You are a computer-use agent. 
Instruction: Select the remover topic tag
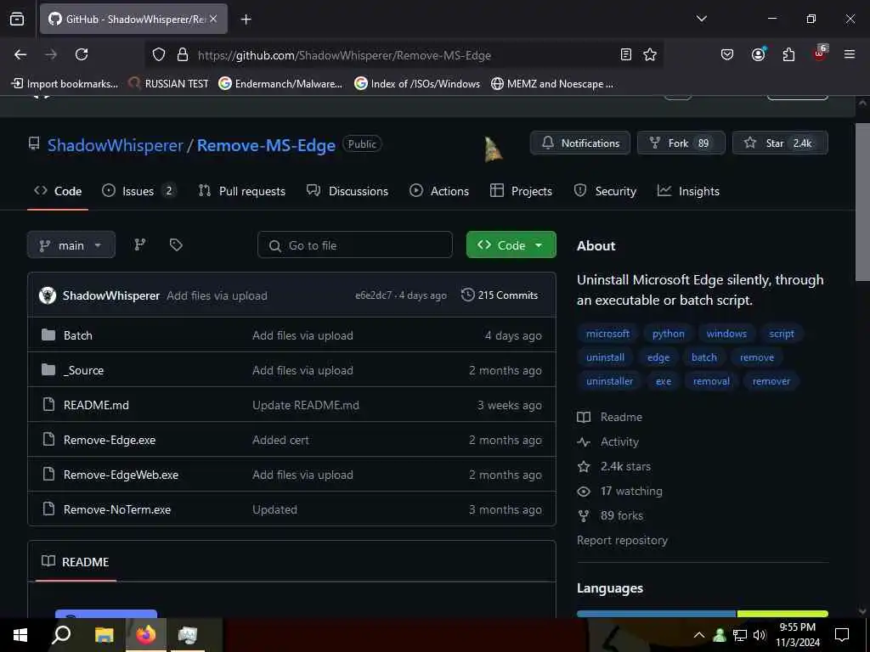click(771, 381)
